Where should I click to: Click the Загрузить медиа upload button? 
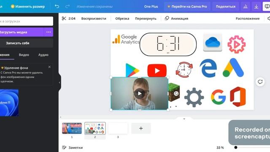point(22,32)
